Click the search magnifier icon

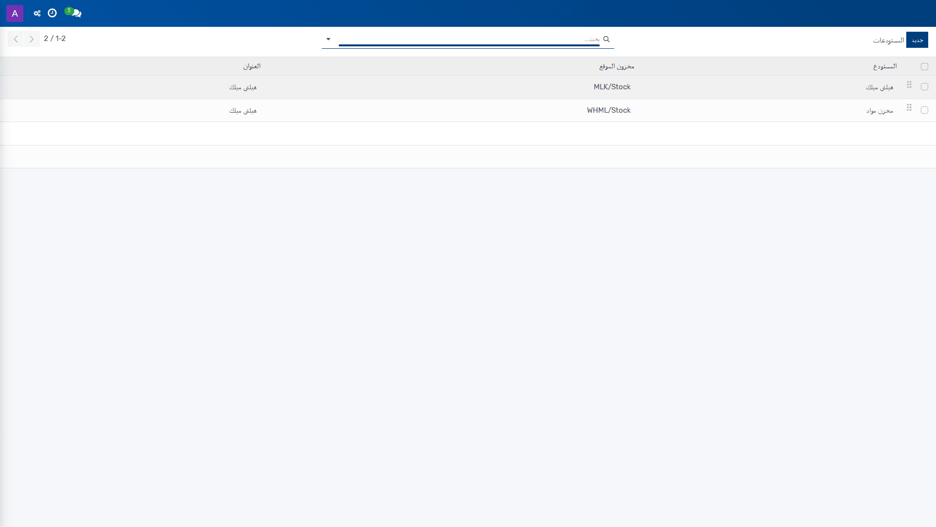tap(606, 39)
